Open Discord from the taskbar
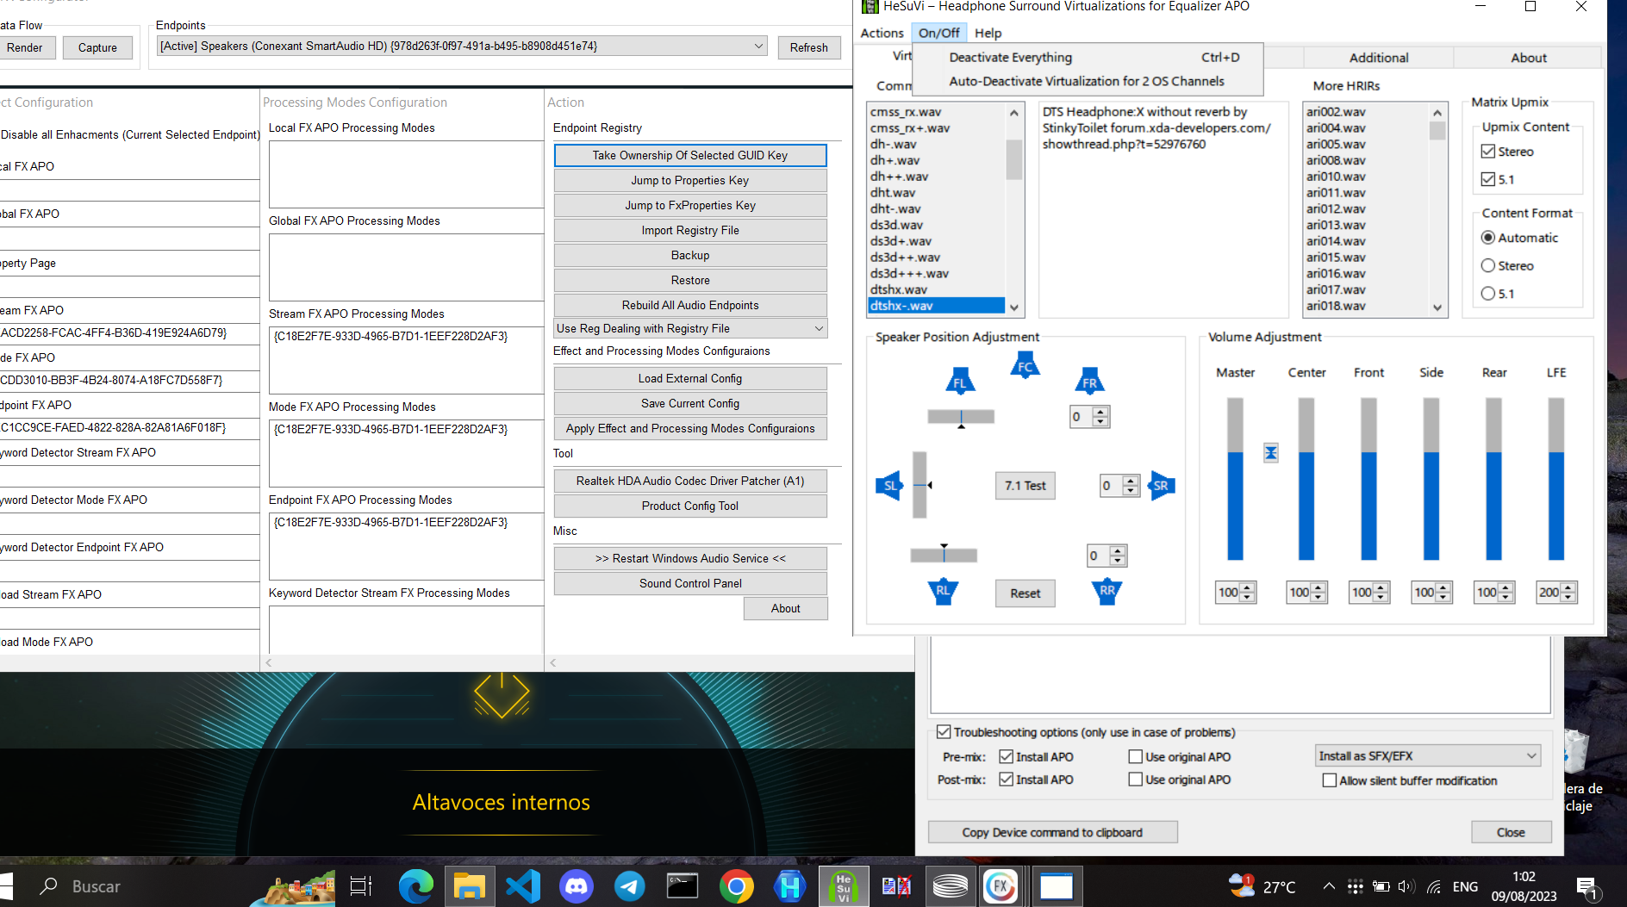The height and width of the screenshot is (907, 1627). coord(577,886)
